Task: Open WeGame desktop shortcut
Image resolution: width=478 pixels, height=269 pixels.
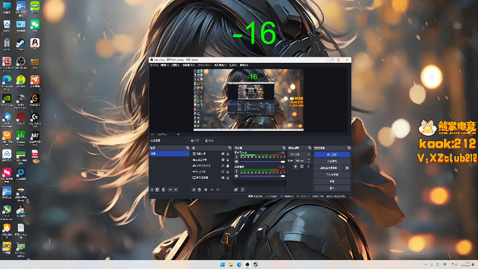Action: coord(35,100)
